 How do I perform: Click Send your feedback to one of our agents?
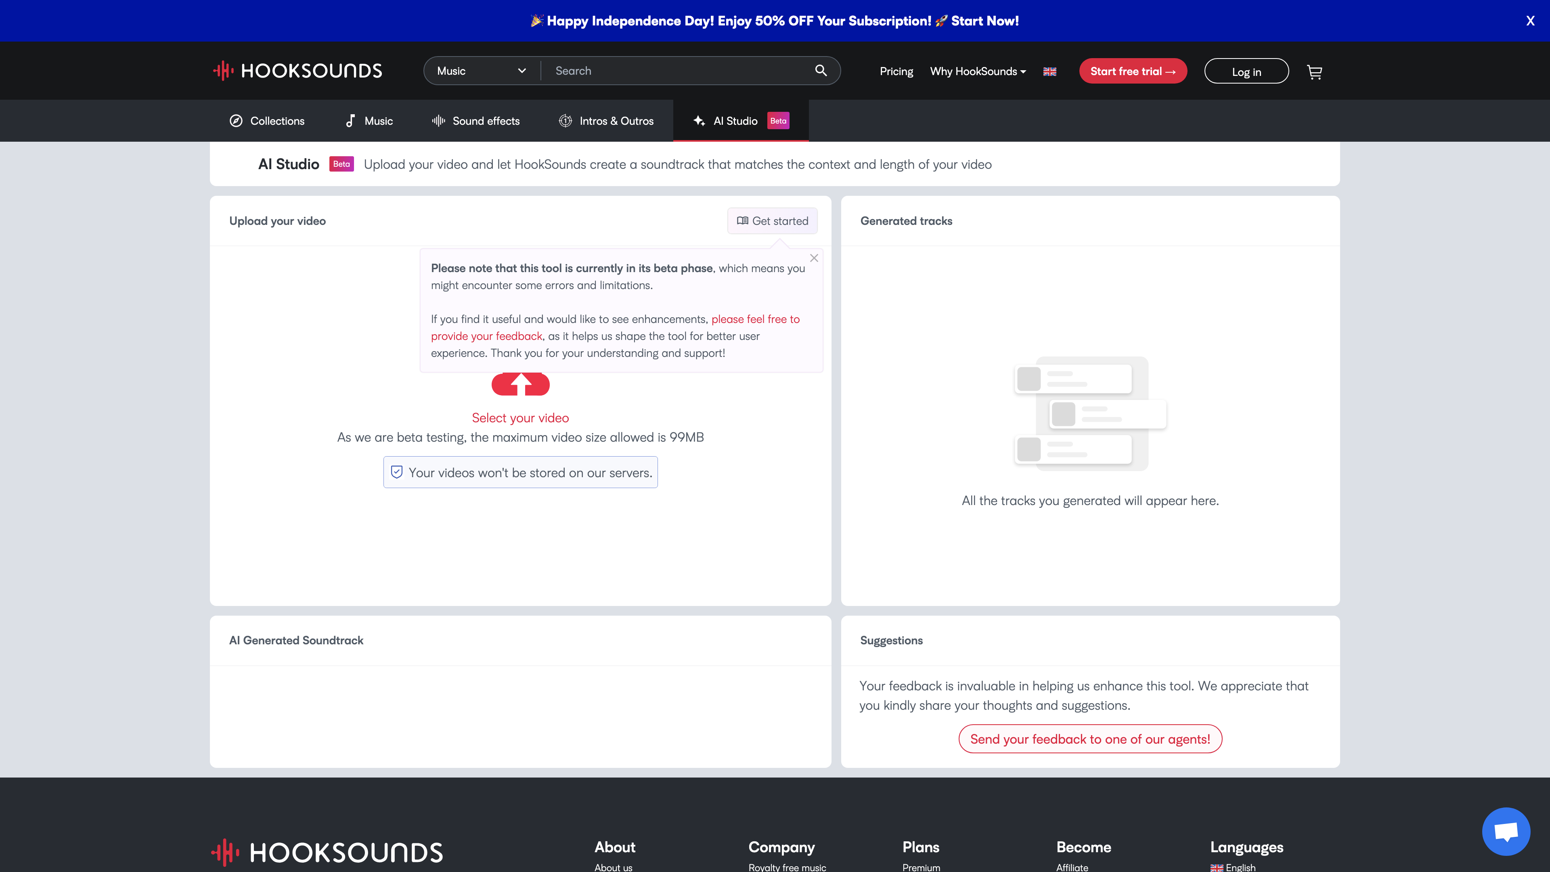pos(1090,739)
